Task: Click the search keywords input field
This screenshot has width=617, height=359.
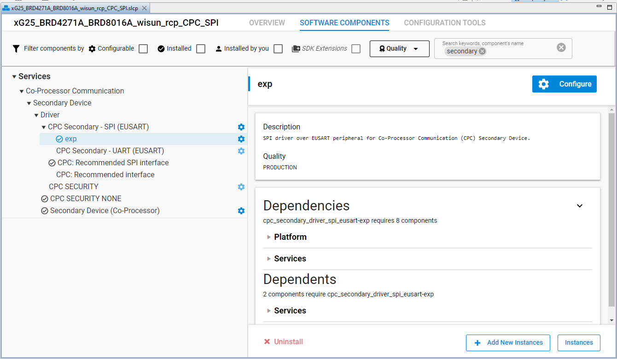Action: 520,52
